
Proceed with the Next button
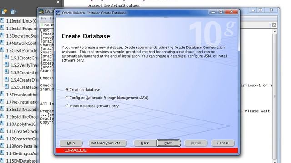point(169,143)
